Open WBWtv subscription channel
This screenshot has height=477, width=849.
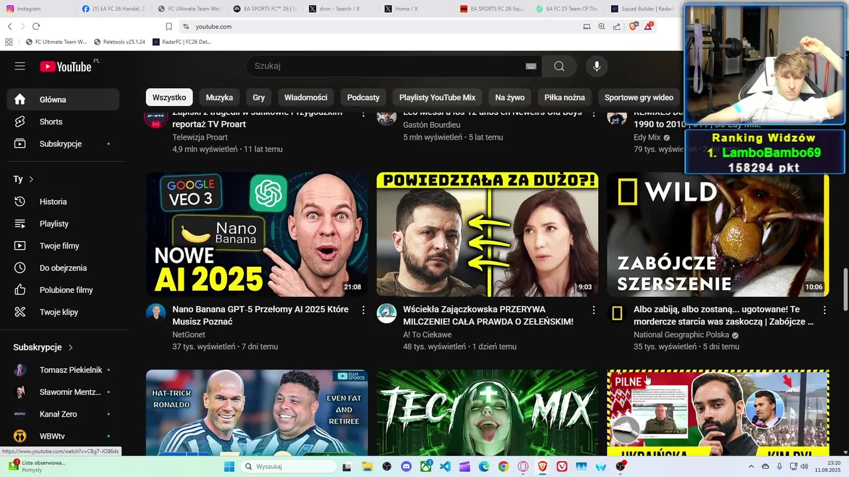pos(63,436)
